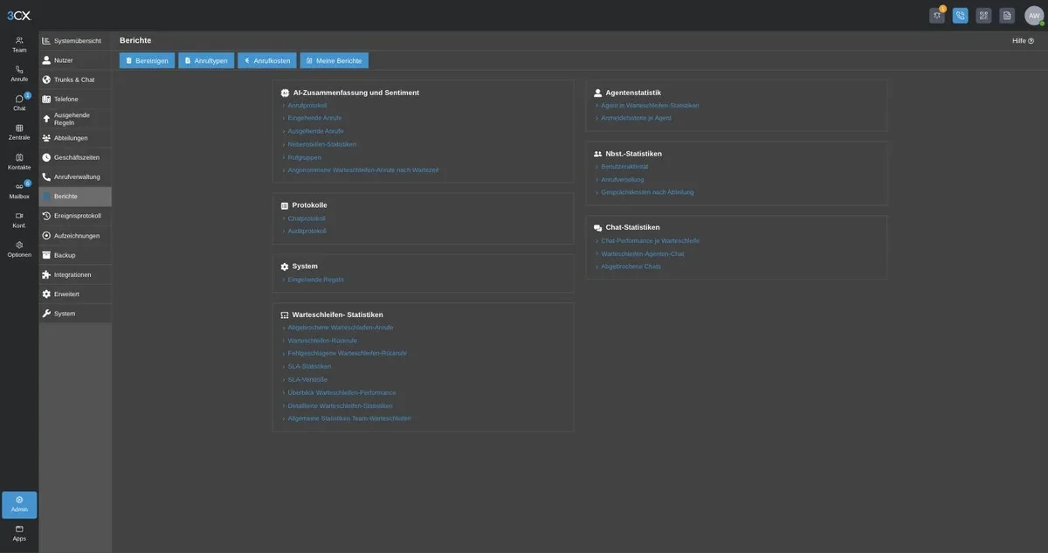Open Ausgehende Regeln menu entry
1048x553 pixels.
click(75, 119)
